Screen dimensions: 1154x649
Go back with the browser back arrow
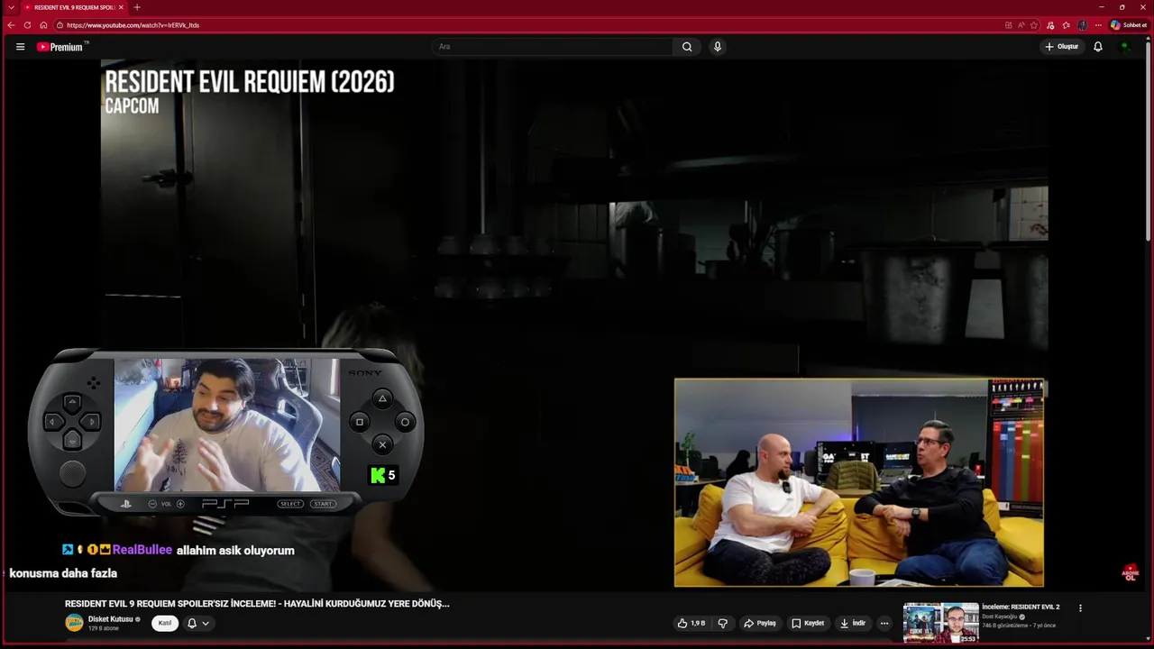(11, 25)
